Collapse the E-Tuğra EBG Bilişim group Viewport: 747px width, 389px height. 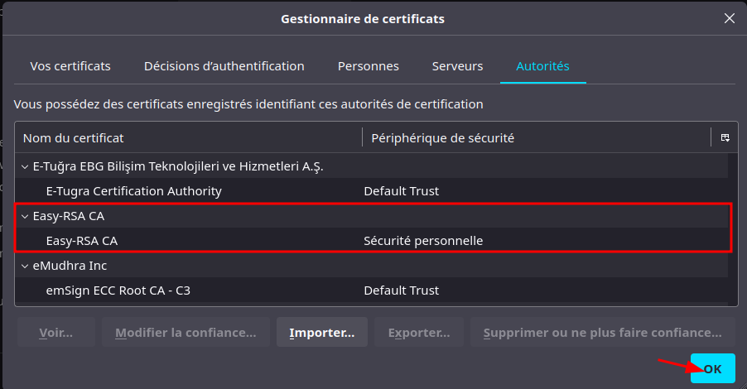pyautogui.click(x=24, y=166)
